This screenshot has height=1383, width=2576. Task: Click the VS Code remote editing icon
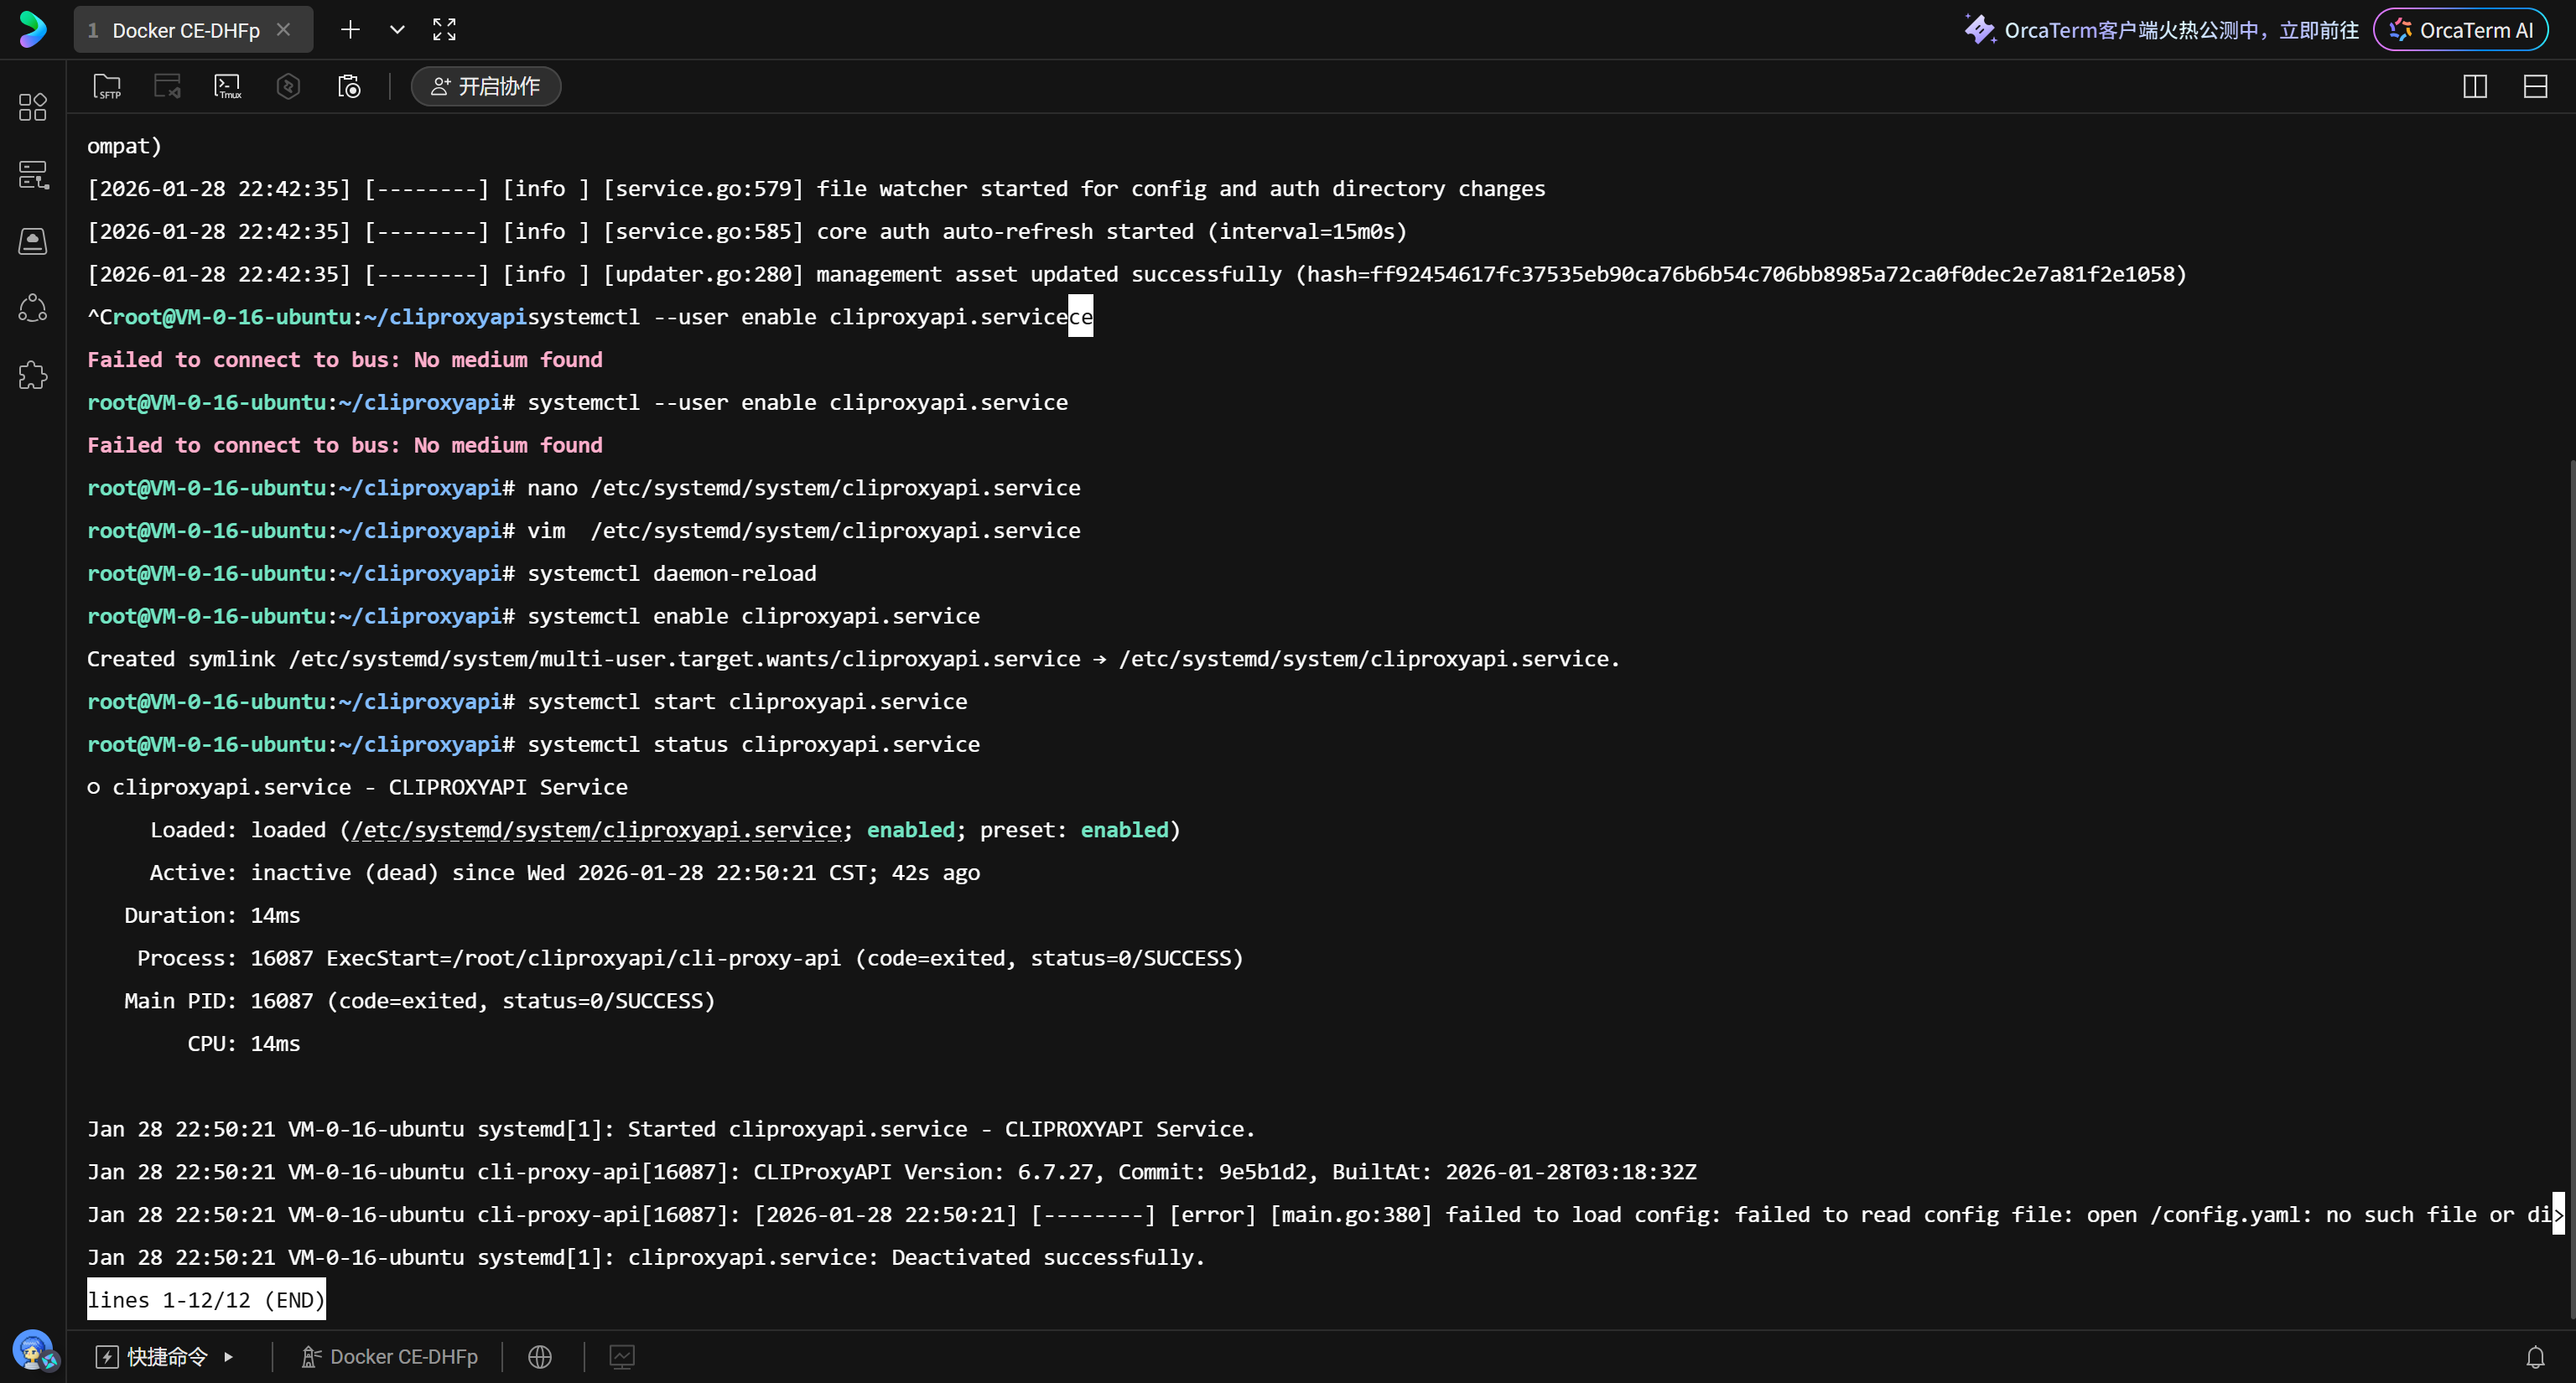(166, 86)
